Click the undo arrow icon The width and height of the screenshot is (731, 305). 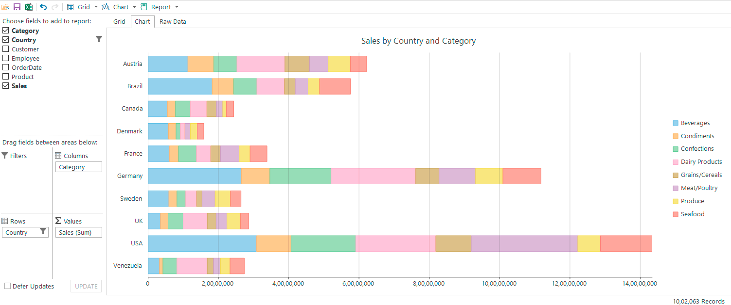coord(43,7)
